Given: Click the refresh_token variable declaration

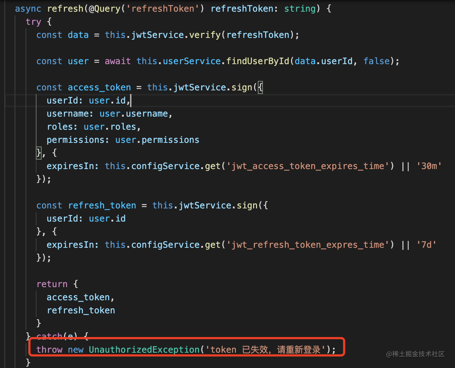Looking at the screenshot, I should click(x=102, y=205).
